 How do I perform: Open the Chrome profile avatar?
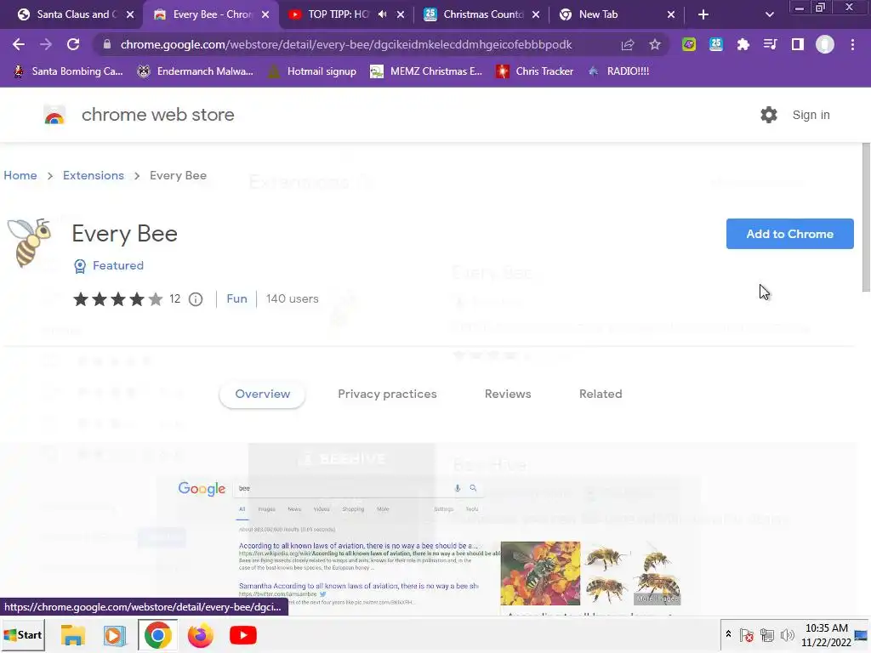tap(825, 44)
